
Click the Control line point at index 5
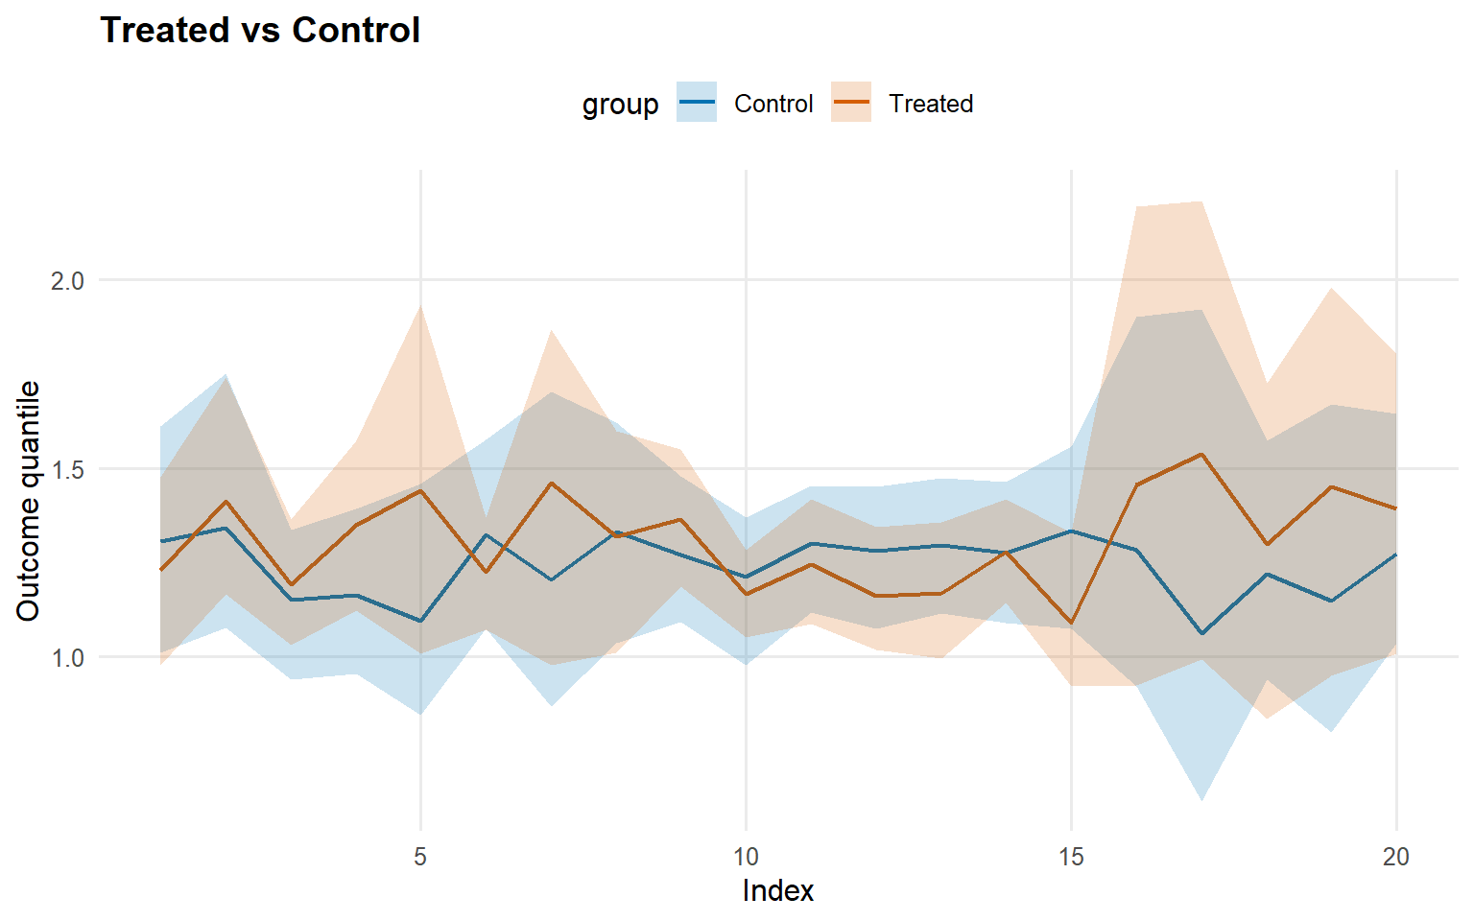pyautogui.click(x=420, y=621)
